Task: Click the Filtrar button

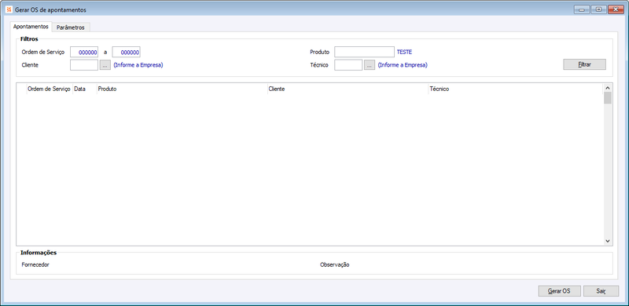Action: pos(584,64)
